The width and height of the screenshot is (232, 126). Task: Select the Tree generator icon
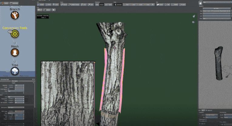pyautogui.click(x=15, y=71)
